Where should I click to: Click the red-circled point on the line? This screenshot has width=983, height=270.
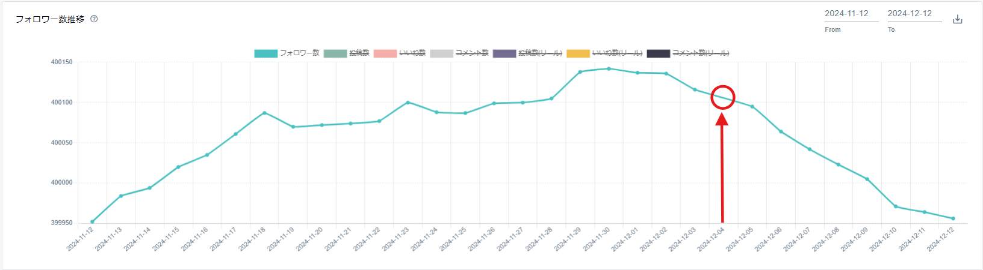tap(723, 97)
